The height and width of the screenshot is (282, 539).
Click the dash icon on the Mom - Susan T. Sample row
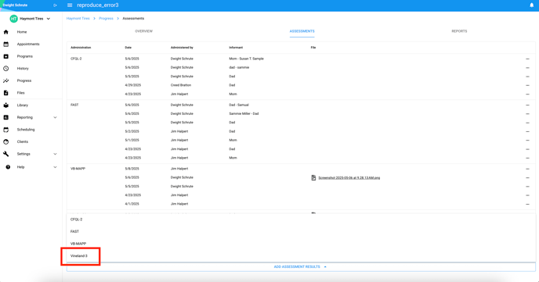click(527, 59)
